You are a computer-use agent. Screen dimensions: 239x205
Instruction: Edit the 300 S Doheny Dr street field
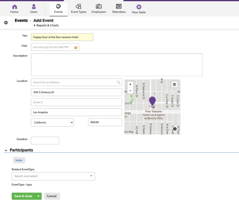pyautogui.click(x=76, y=92)
